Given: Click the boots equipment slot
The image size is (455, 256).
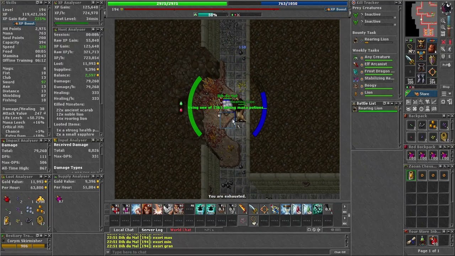Looking at the screenshot, I should pyautogui.click(x=421, y=79).
